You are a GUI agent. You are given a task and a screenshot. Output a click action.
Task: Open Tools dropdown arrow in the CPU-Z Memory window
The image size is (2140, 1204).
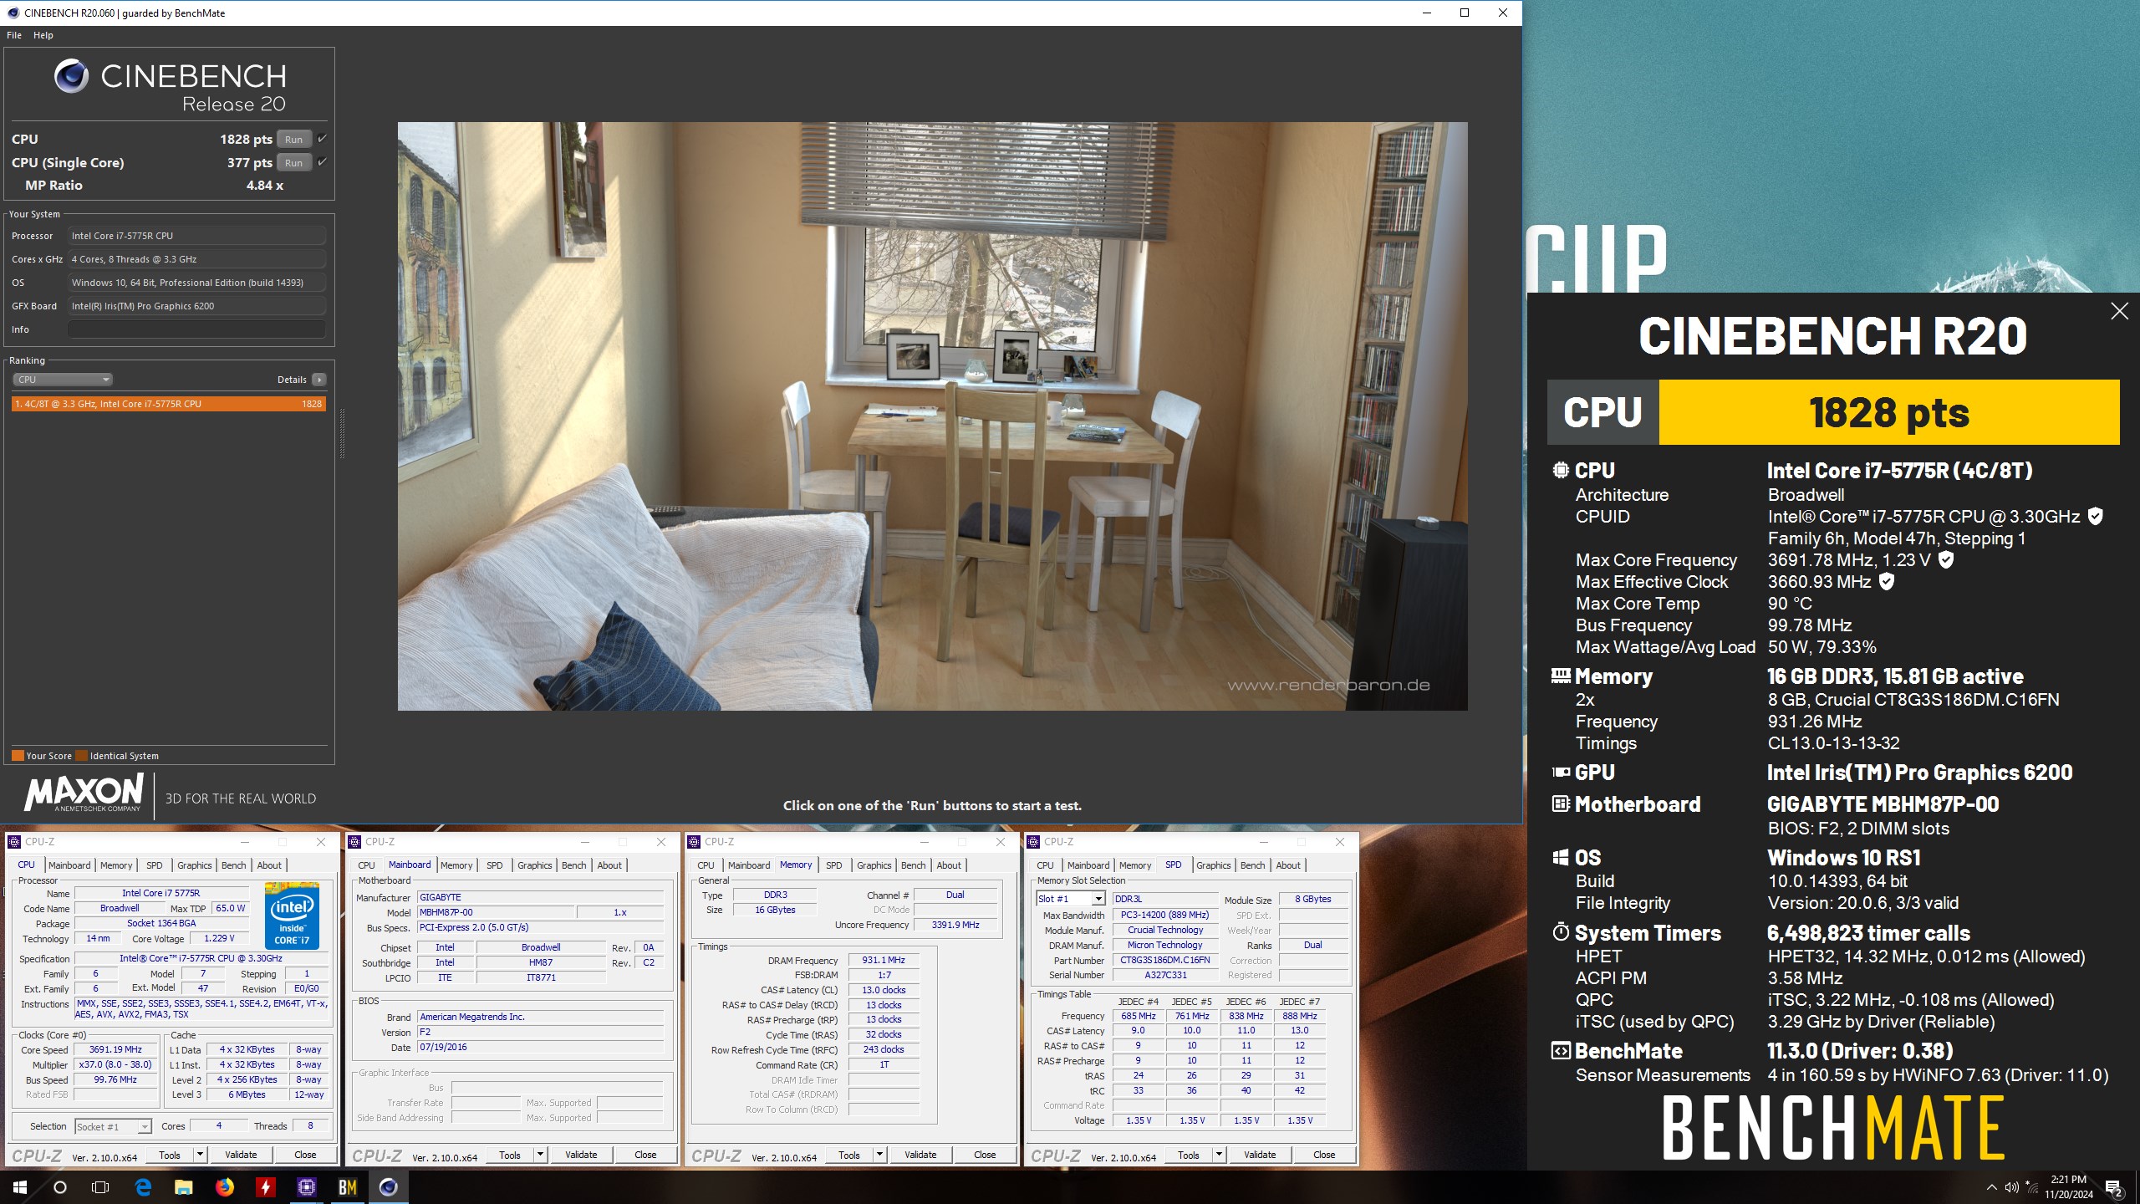tap(879, 1155)
